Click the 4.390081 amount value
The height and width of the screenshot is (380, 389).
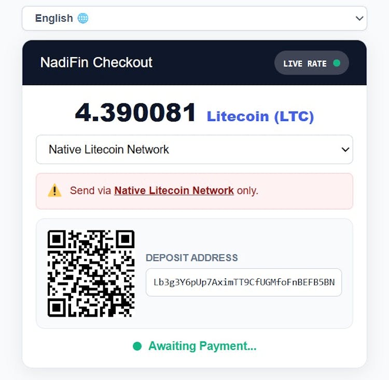point(136,113)
